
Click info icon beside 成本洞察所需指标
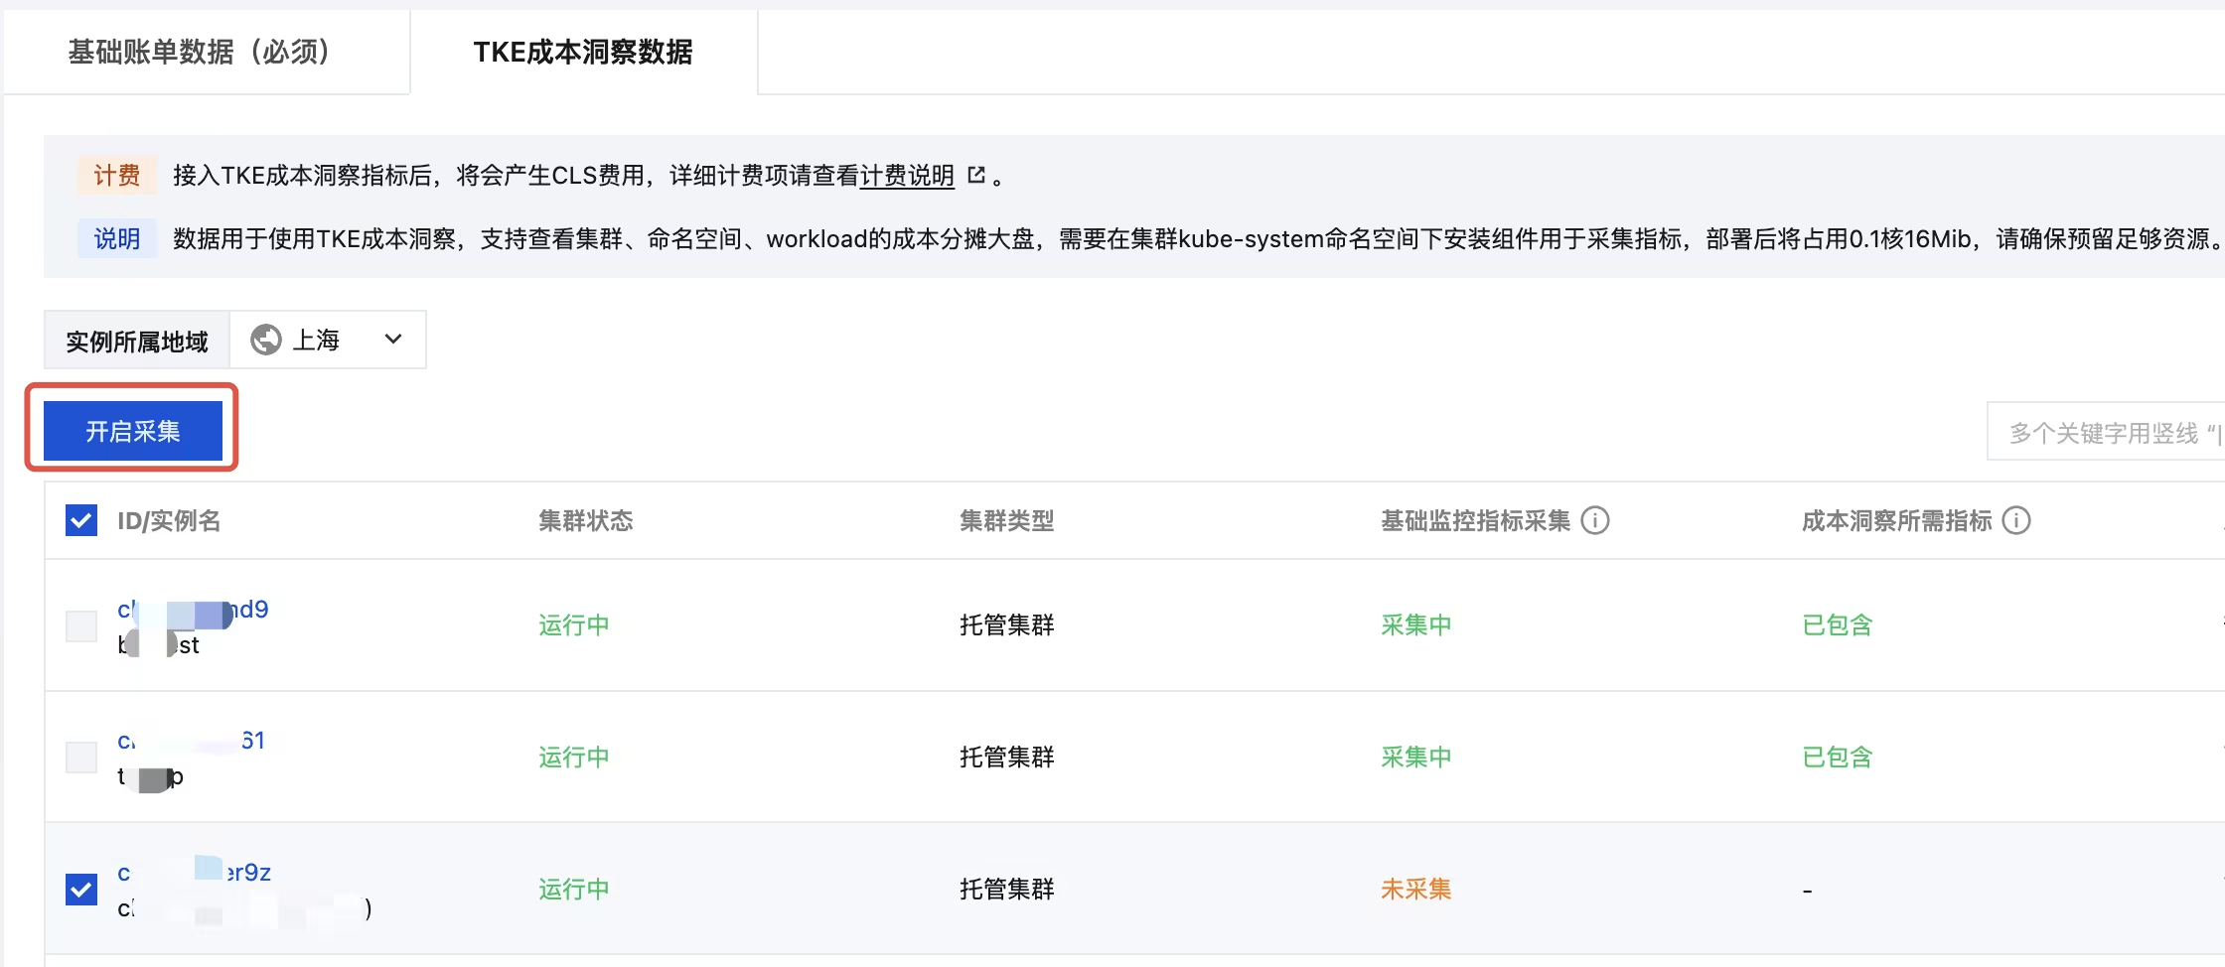(x=2016, y=520)
